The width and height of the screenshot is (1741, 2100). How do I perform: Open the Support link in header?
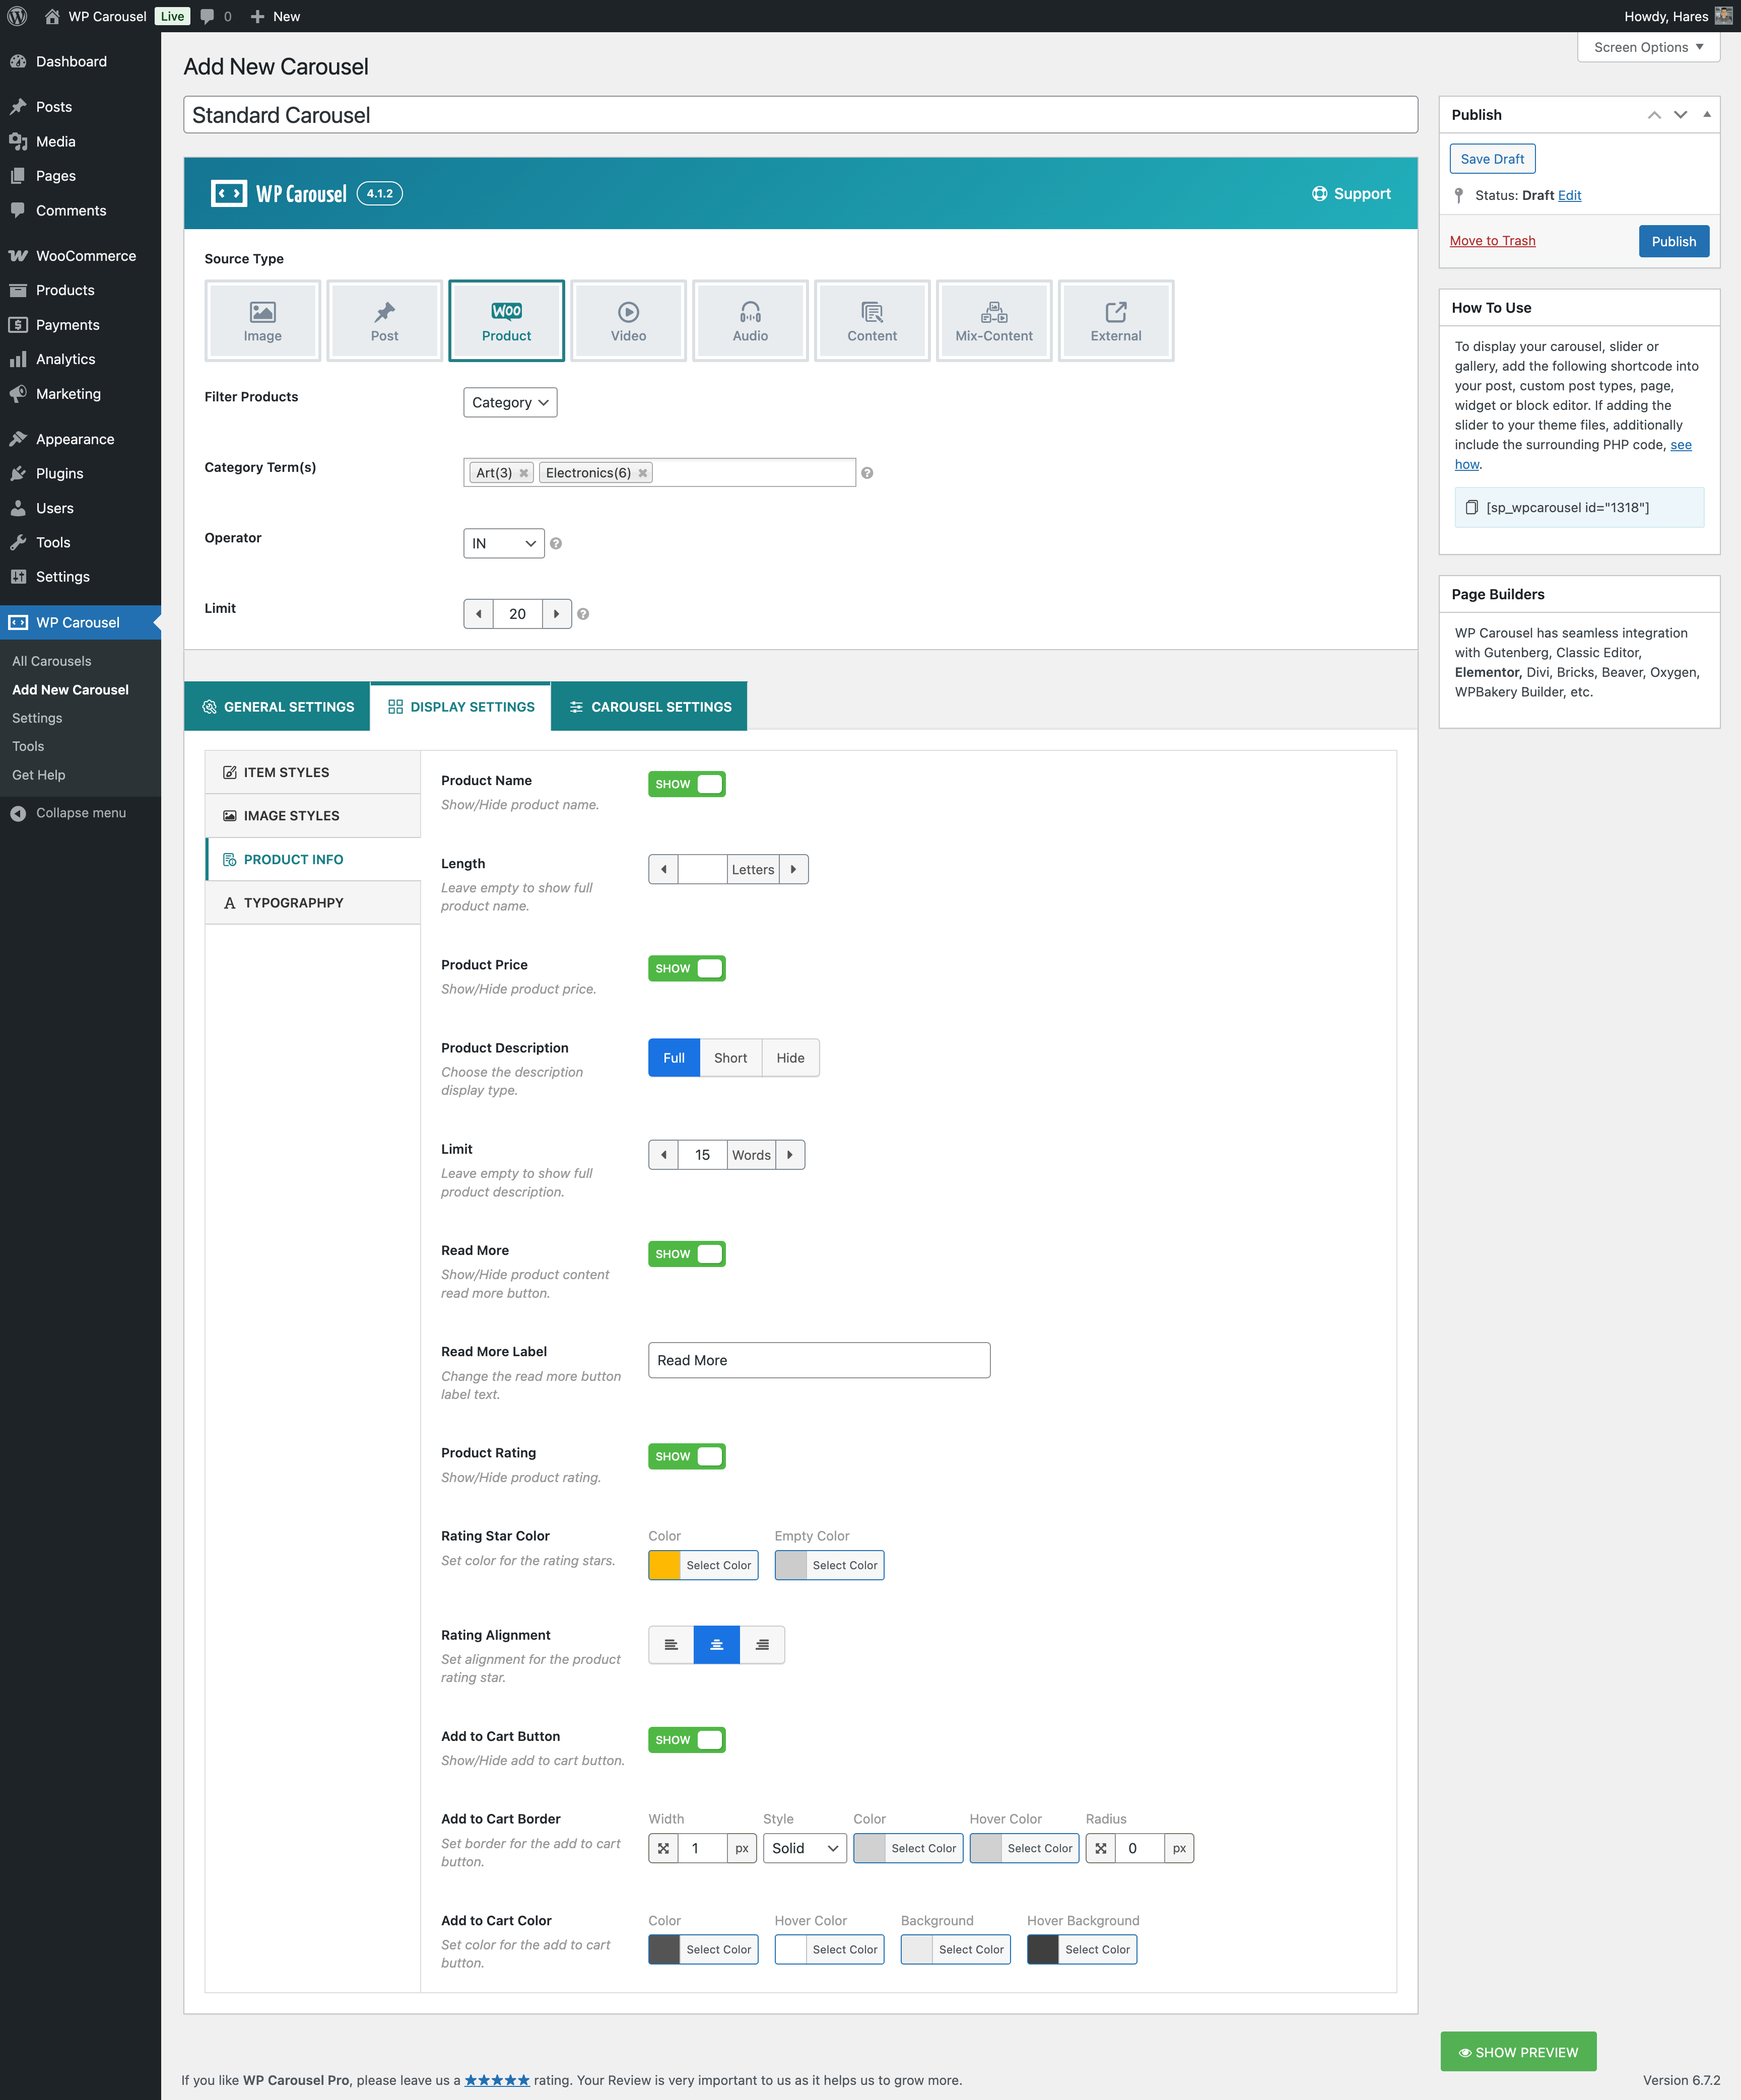coord(1351,194)
